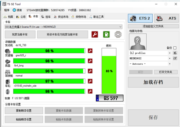
Task: Click the chassis 96 % condition bar
Action: 49,71
